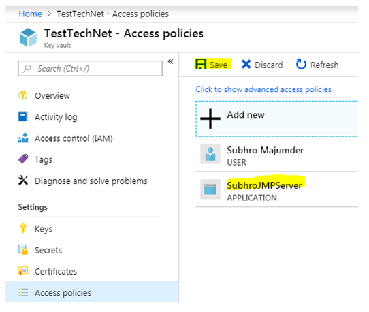Select the Access policies settings item
The image size is (369, 312).
pos(92,292)
